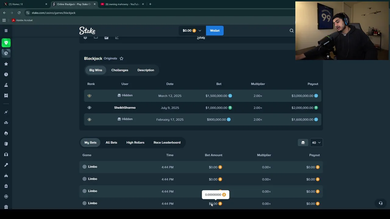390x219 pixels.
Task: Open the Description tab
Action: (x=146, y=70)
